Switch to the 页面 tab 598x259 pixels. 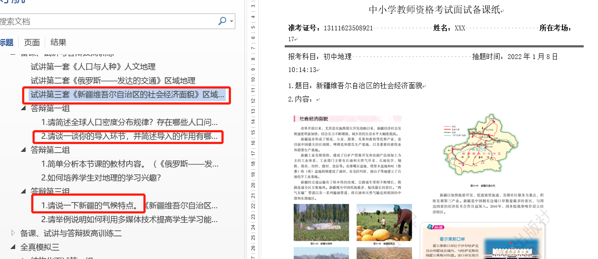32,43
